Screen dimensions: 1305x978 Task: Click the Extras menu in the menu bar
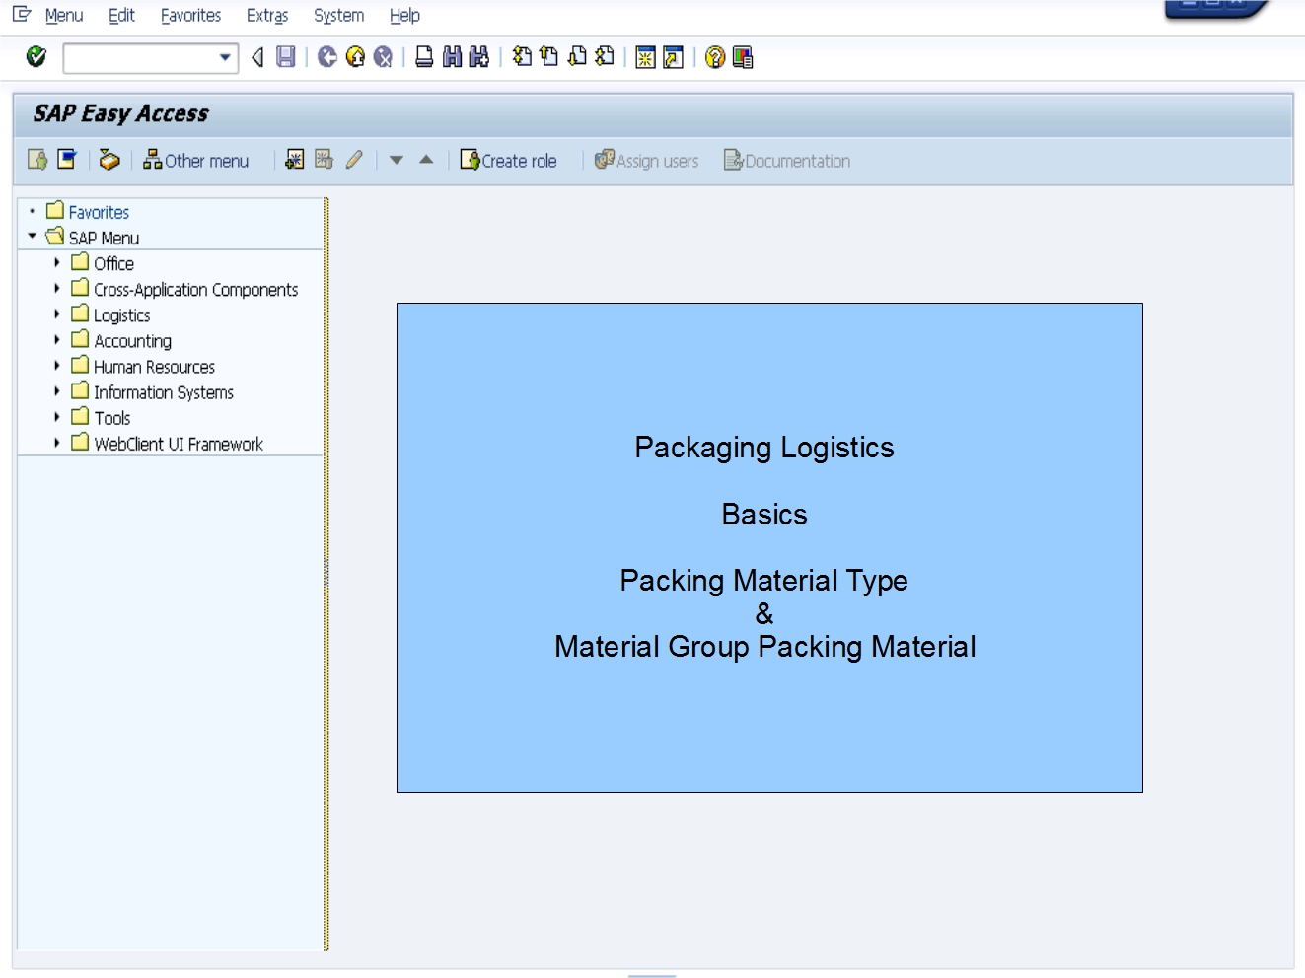point(266,15)
